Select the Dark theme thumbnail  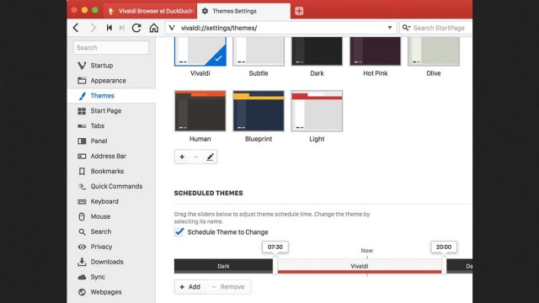point(317,50)
